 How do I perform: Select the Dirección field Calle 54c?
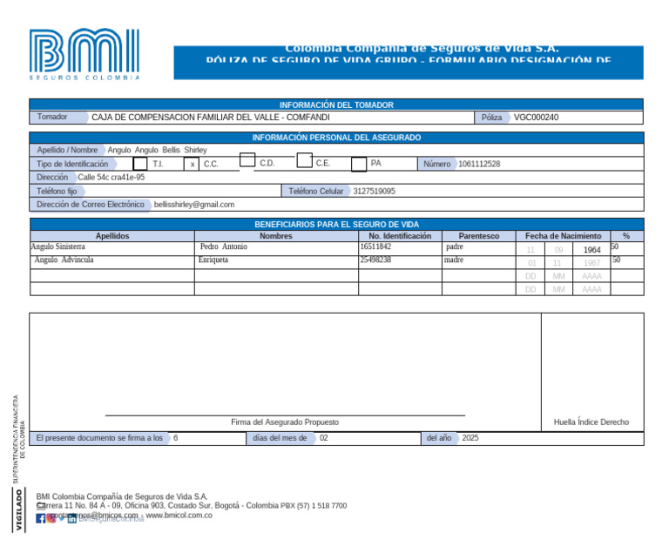(x=359, y=178)
